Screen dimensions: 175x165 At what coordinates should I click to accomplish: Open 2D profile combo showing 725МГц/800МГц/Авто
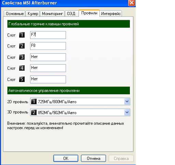click(80, 101)
